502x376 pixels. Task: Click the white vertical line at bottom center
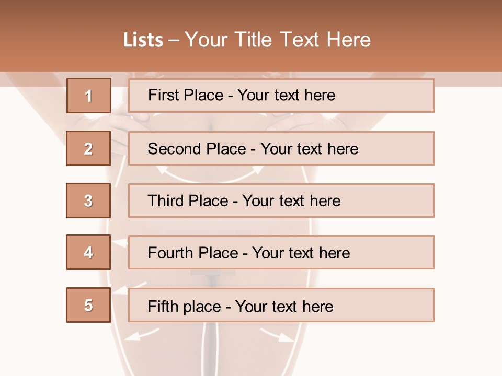tap(212, 345)
